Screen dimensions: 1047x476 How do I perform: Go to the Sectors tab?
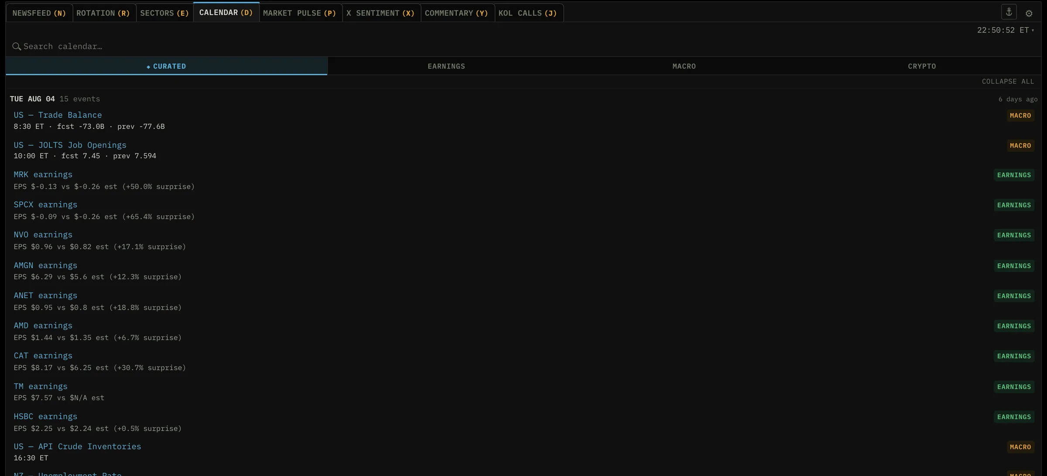[x=164, y=13]
